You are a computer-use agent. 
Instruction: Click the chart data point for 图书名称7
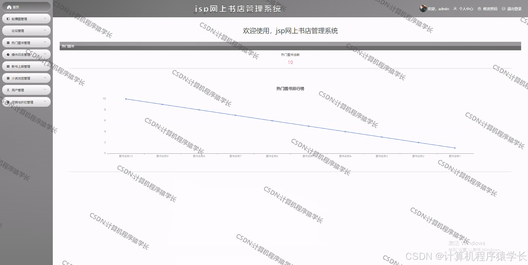point(236,115)
